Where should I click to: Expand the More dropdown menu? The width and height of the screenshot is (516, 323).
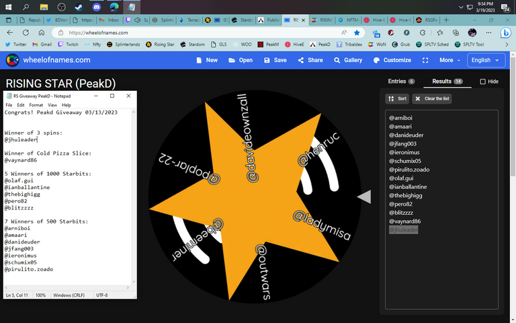[x=449, y=61]
